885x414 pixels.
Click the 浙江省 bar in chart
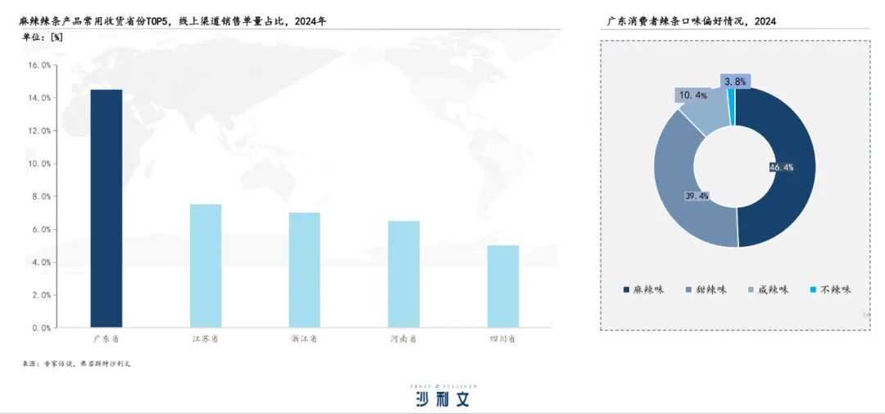[x=304, y=270]
